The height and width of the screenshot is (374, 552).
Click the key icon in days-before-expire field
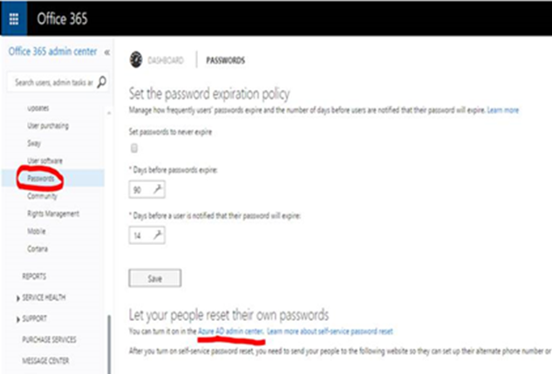click(x=157, y=189)
